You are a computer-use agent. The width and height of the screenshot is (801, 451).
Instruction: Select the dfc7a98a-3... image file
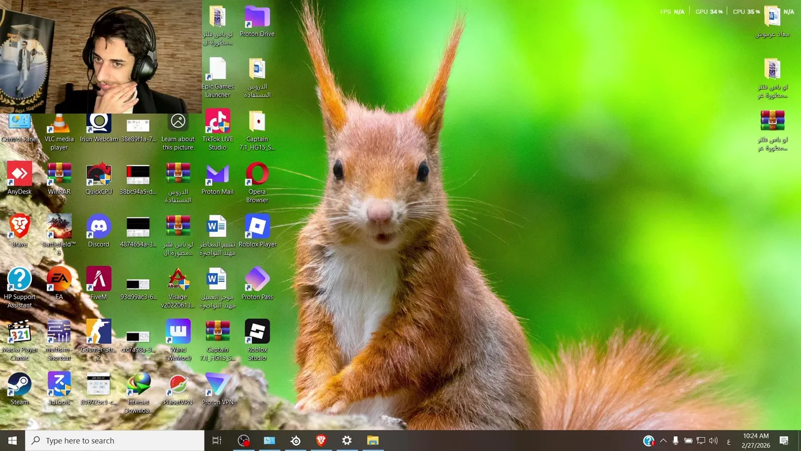(138, 341)
